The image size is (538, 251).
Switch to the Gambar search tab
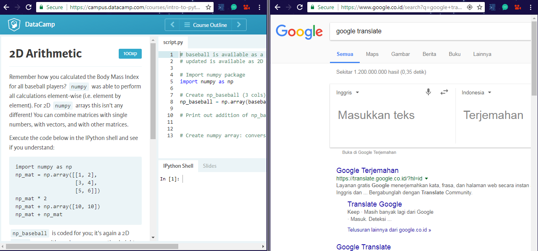[400, 54]
